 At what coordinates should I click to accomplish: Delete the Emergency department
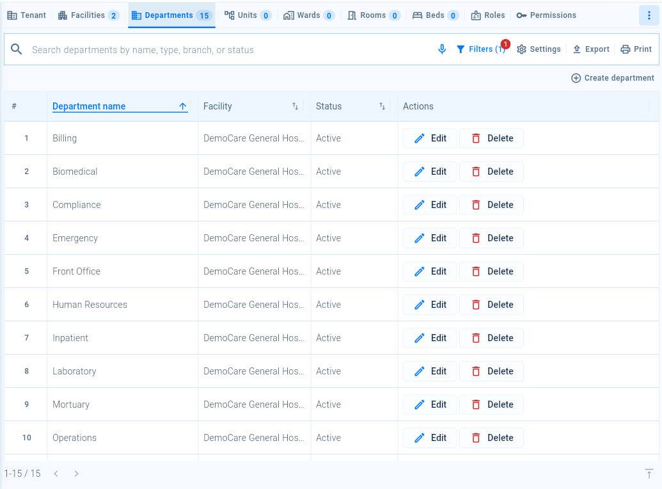click(491, 238)
